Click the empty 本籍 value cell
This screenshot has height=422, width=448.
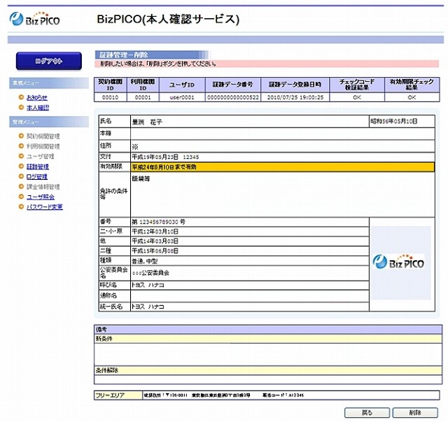click(x=283, y=134)
